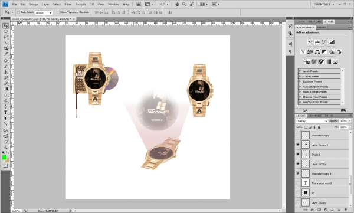Show the Pc layer
Viewport: 354px width, 213px height.
(298, 193)
